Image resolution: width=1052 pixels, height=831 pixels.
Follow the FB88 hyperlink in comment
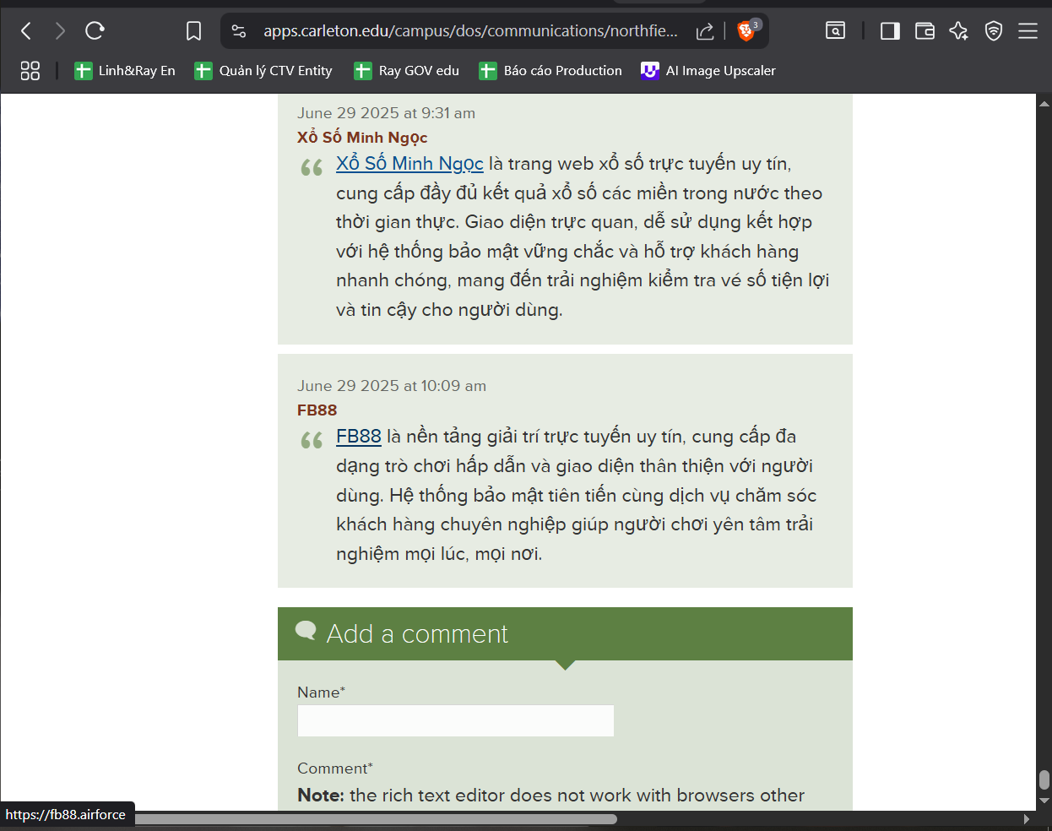click(359, 437)
